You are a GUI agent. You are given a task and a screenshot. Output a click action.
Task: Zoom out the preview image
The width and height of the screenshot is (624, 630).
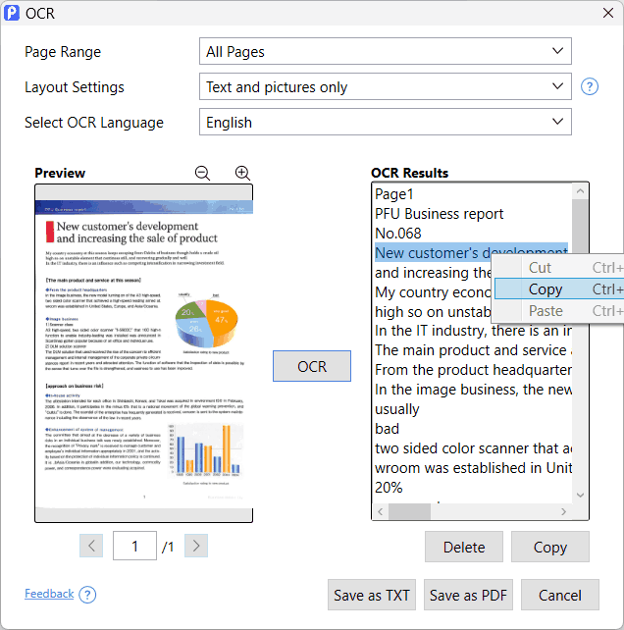[x=202, y=173]
